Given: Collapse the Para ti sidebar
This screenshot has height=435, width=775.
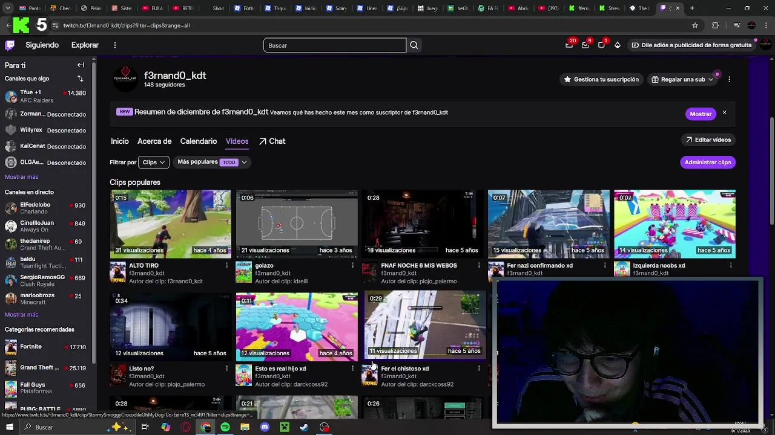Looking at the screenshot, I should tap(81, 65).
